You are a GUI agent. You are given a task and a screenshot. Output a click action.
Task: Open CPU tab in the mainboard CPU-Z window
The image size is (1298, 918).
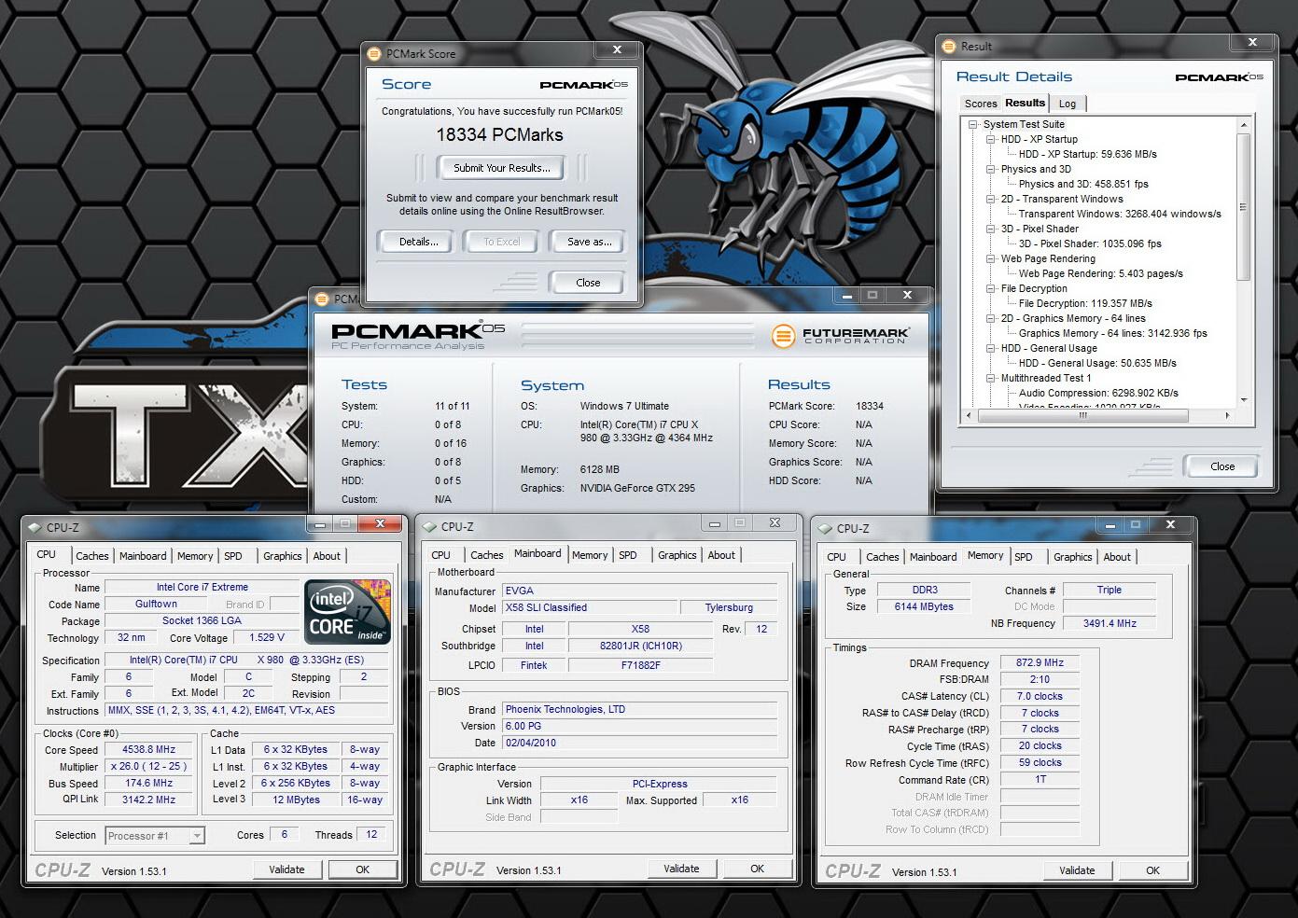(441, 555)
